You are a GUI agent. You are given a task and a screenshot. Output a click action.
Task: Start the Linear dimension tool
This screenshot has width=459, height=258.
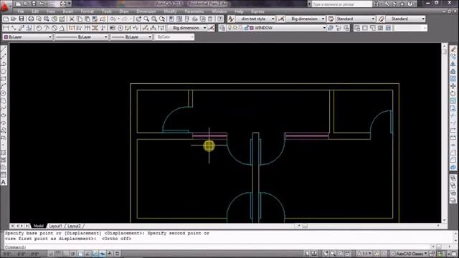pyautogui.click(x=6, y=28)
